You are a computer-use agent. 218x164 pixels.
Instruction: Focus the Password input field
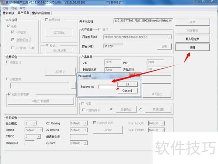coord(107,87)
